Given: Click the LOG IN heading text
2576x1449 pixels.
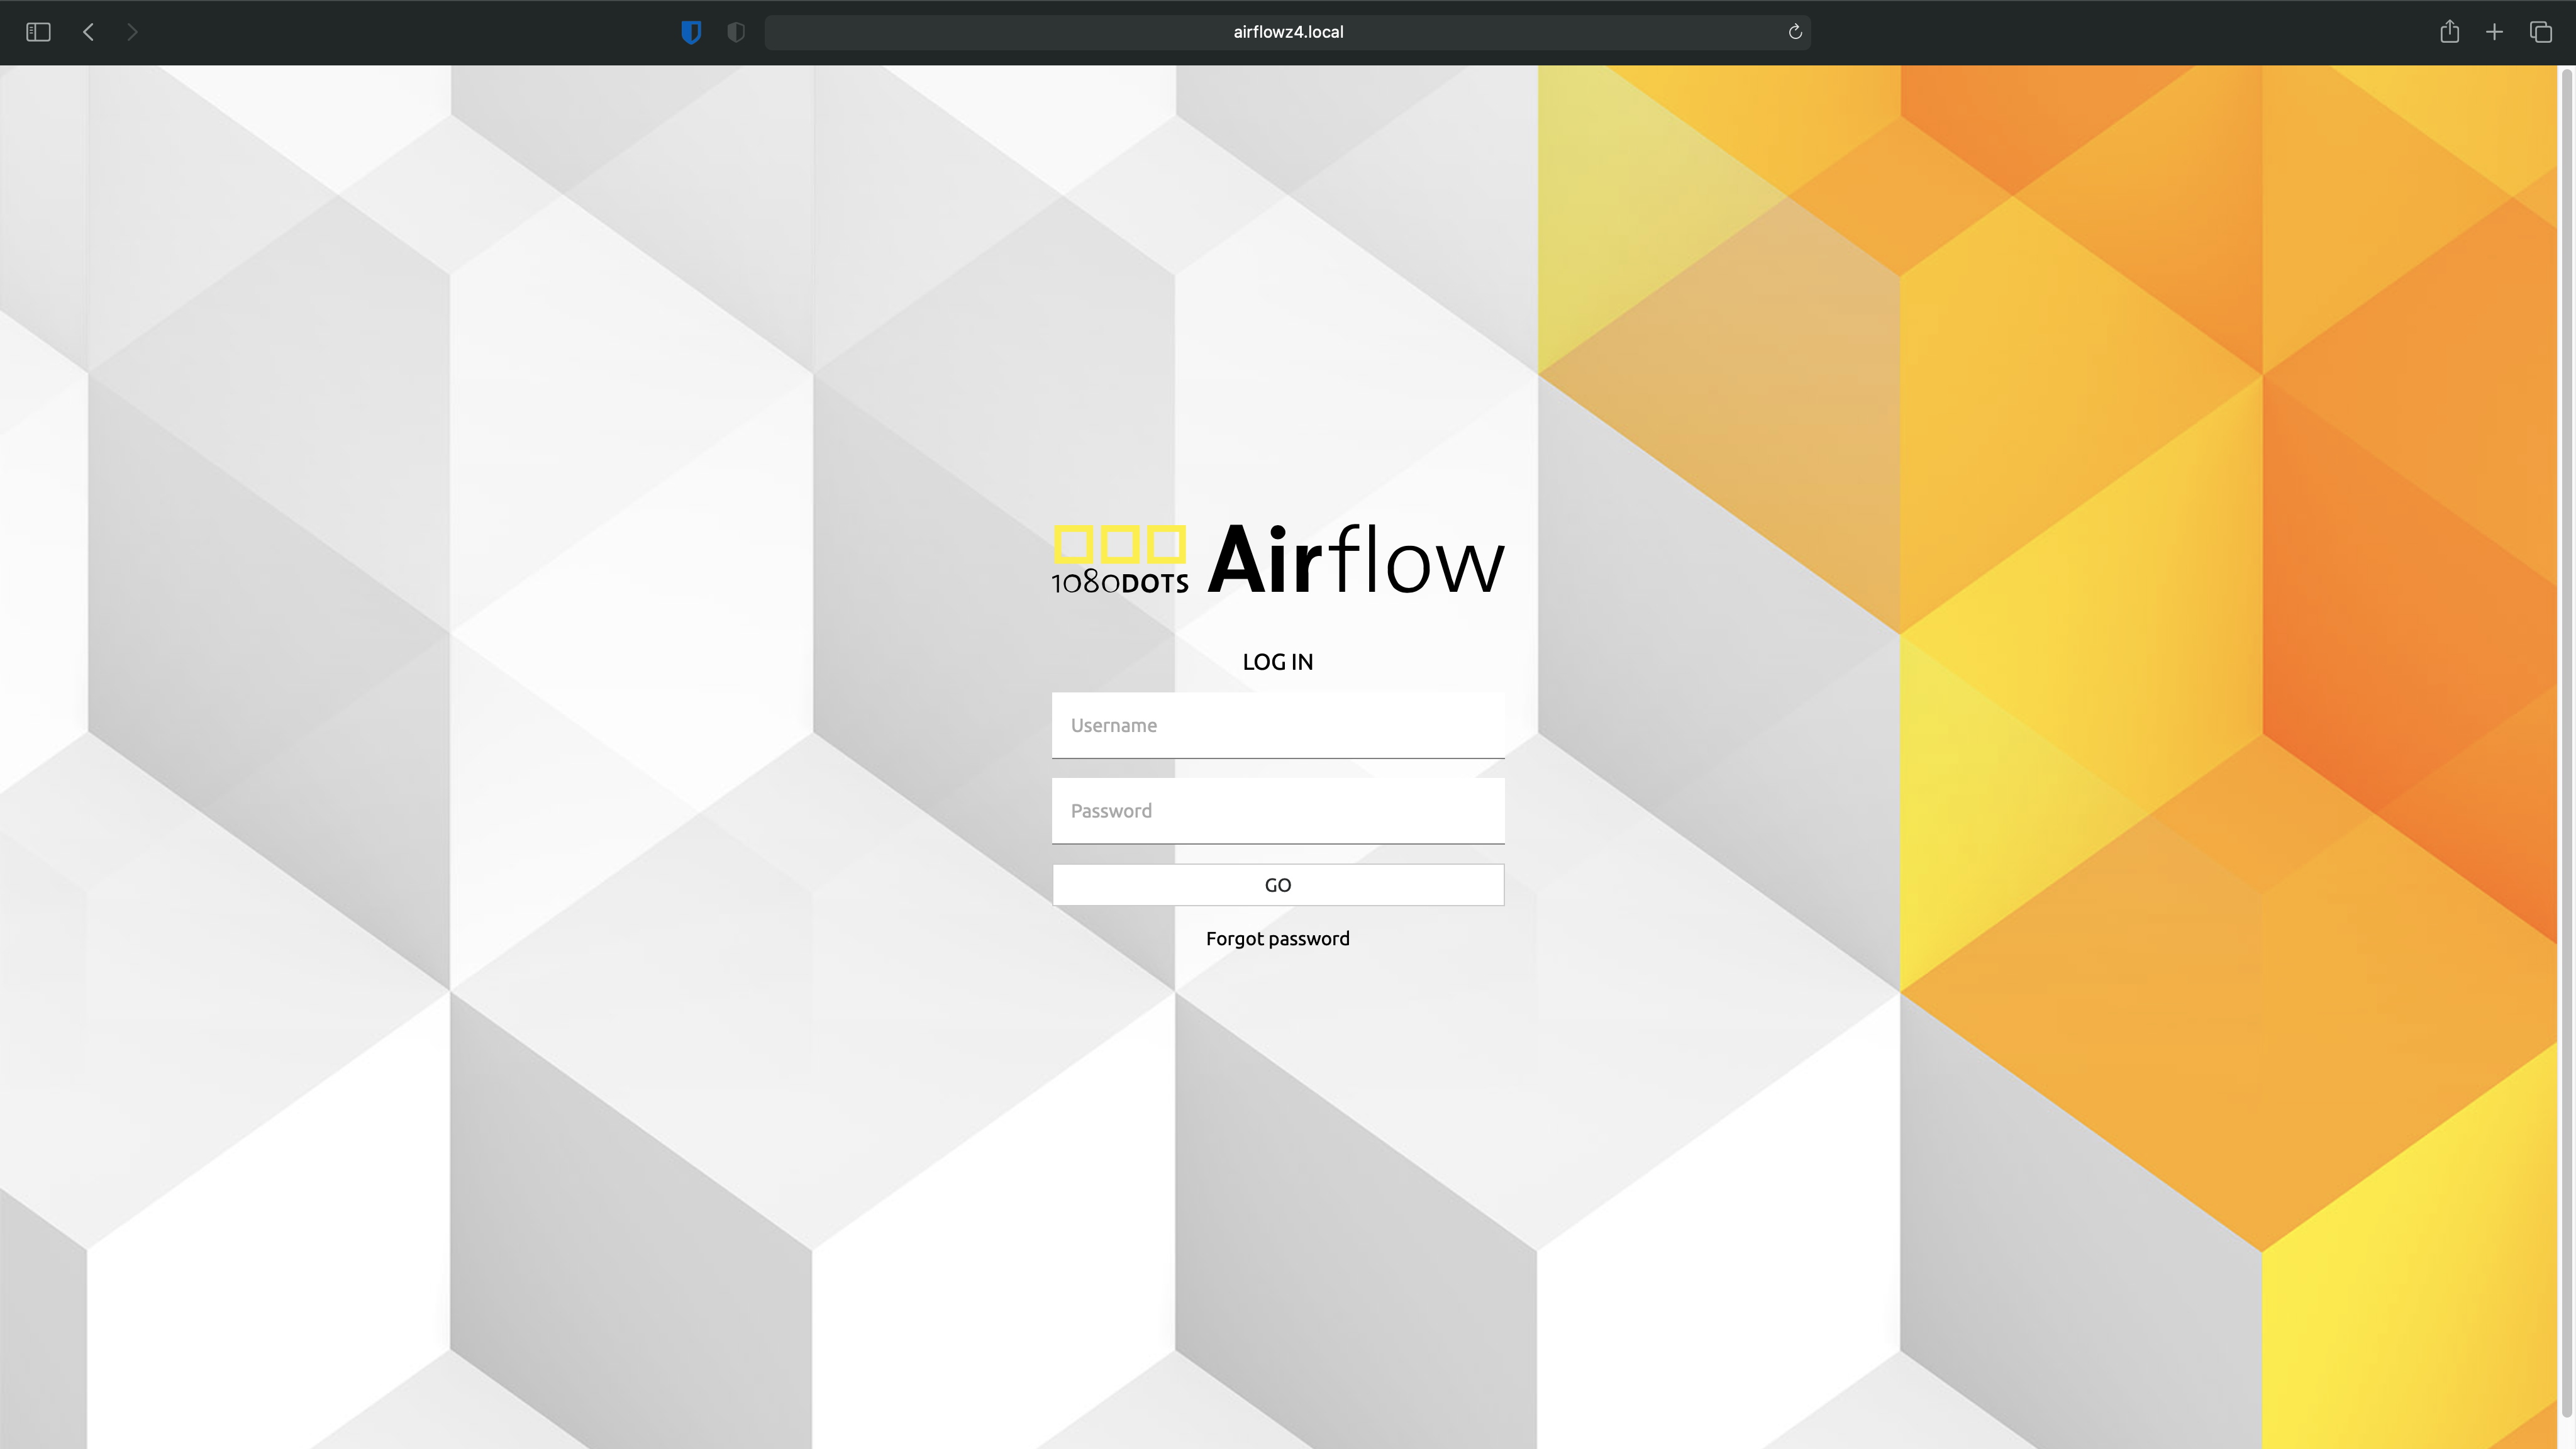Looking at the screenshot, I should [1278, 662].
